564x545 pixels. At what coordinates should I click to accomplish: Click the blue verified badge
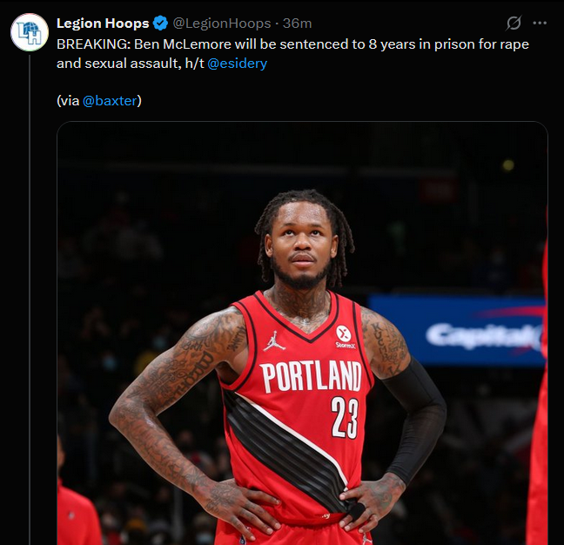160,24
